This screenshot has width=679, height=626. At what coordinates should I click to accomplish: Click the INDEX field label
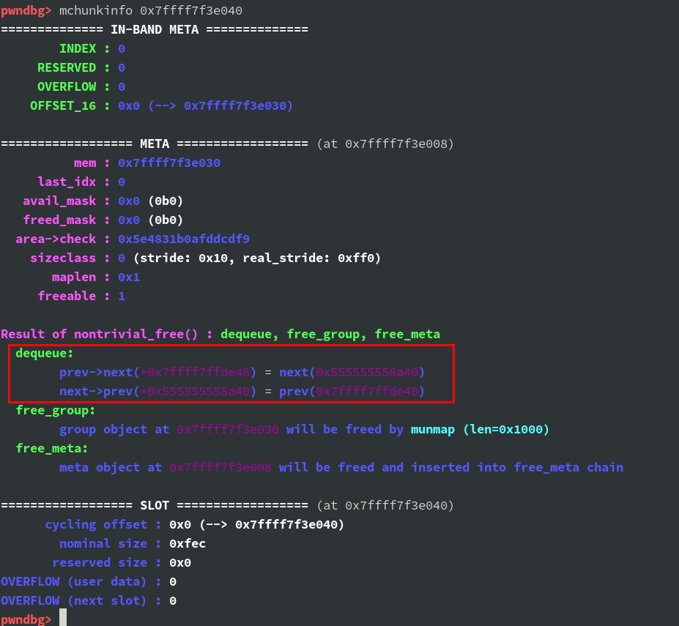(x=77, y=48)
